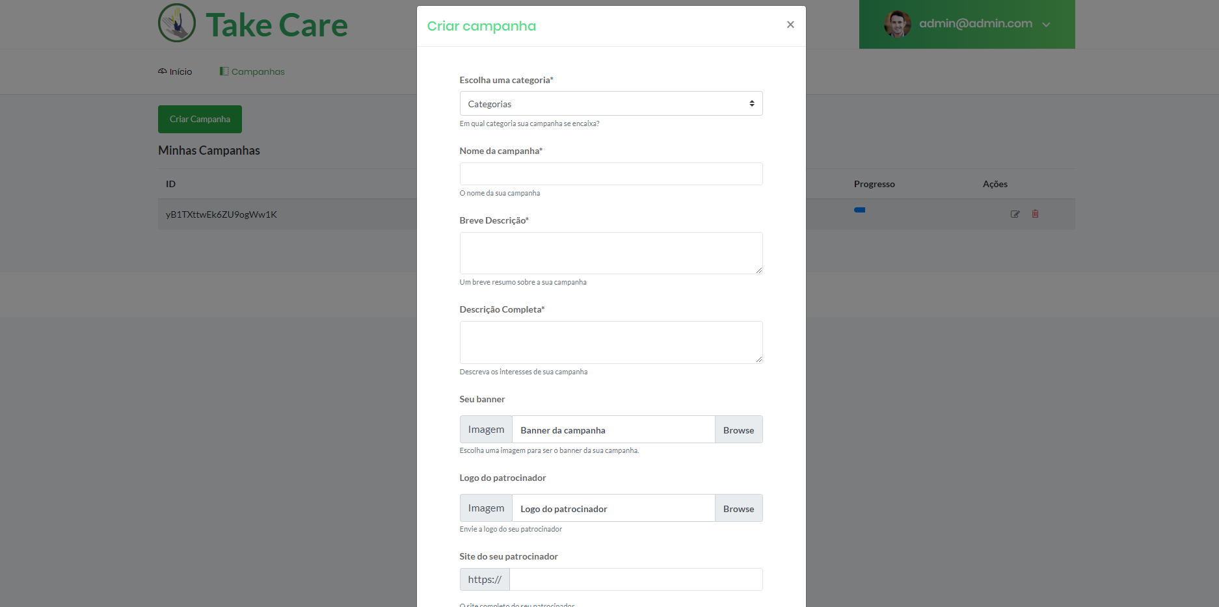The image size is (1219, 607).
Task: Click the Imagem label beside Banner da campanha
Action: click(x=486, y=430)
